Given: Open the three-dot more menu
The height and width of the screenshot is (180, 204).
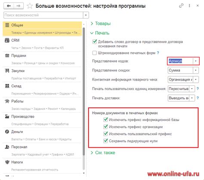Looking at the screenshot, I should [189, 6].
